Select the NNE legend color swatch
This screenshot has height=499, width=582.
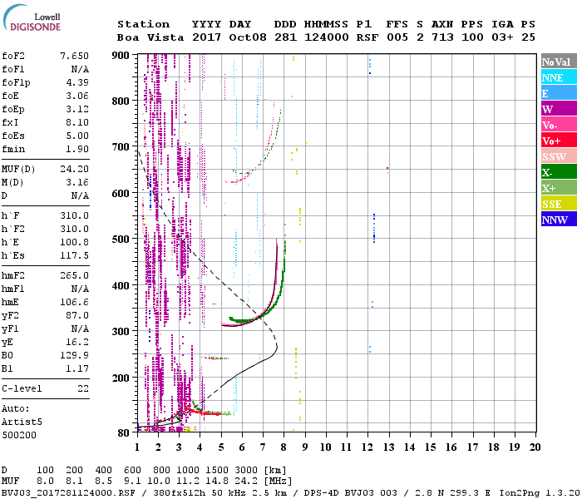pos(559,77)
